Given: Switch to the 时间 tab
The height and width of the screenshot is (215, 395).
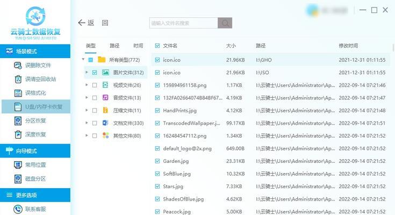Looking at the screenshot, I should pos(138,46).
